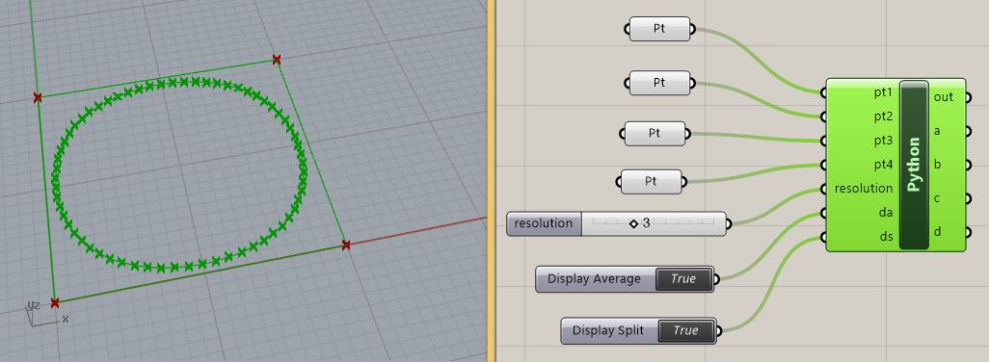This screenshot has width=989, height=362.
Task: Click the resolution input on the Python component
Action: (864, 189)
